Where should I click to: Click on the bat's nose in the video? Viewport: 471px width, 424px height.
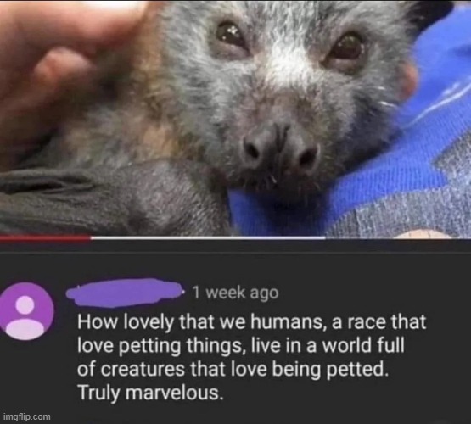[x=281, y=150]
